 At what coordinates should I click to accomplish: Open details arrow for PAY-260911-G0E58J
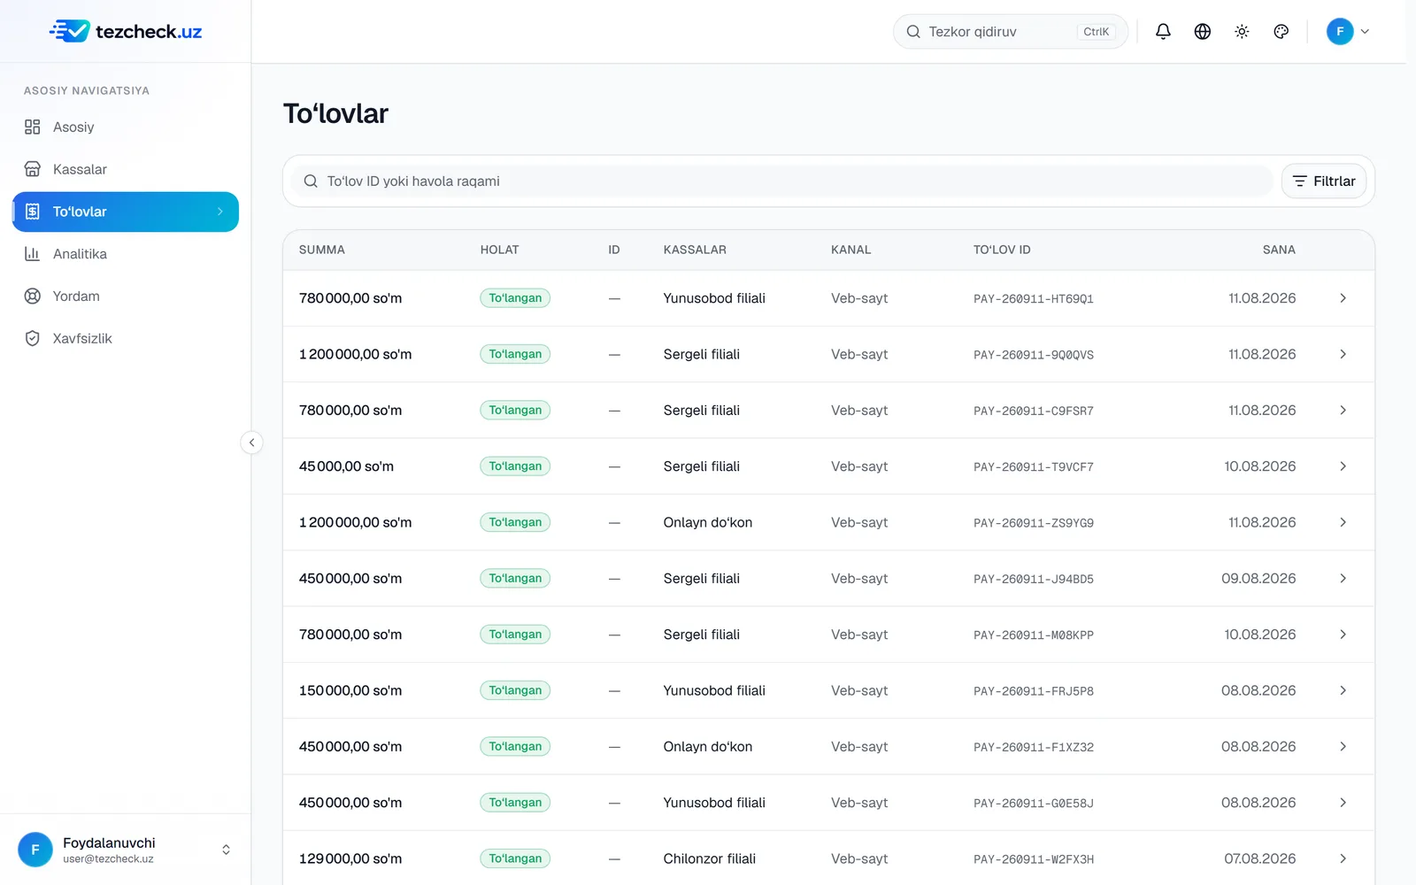click(1343, 803)
